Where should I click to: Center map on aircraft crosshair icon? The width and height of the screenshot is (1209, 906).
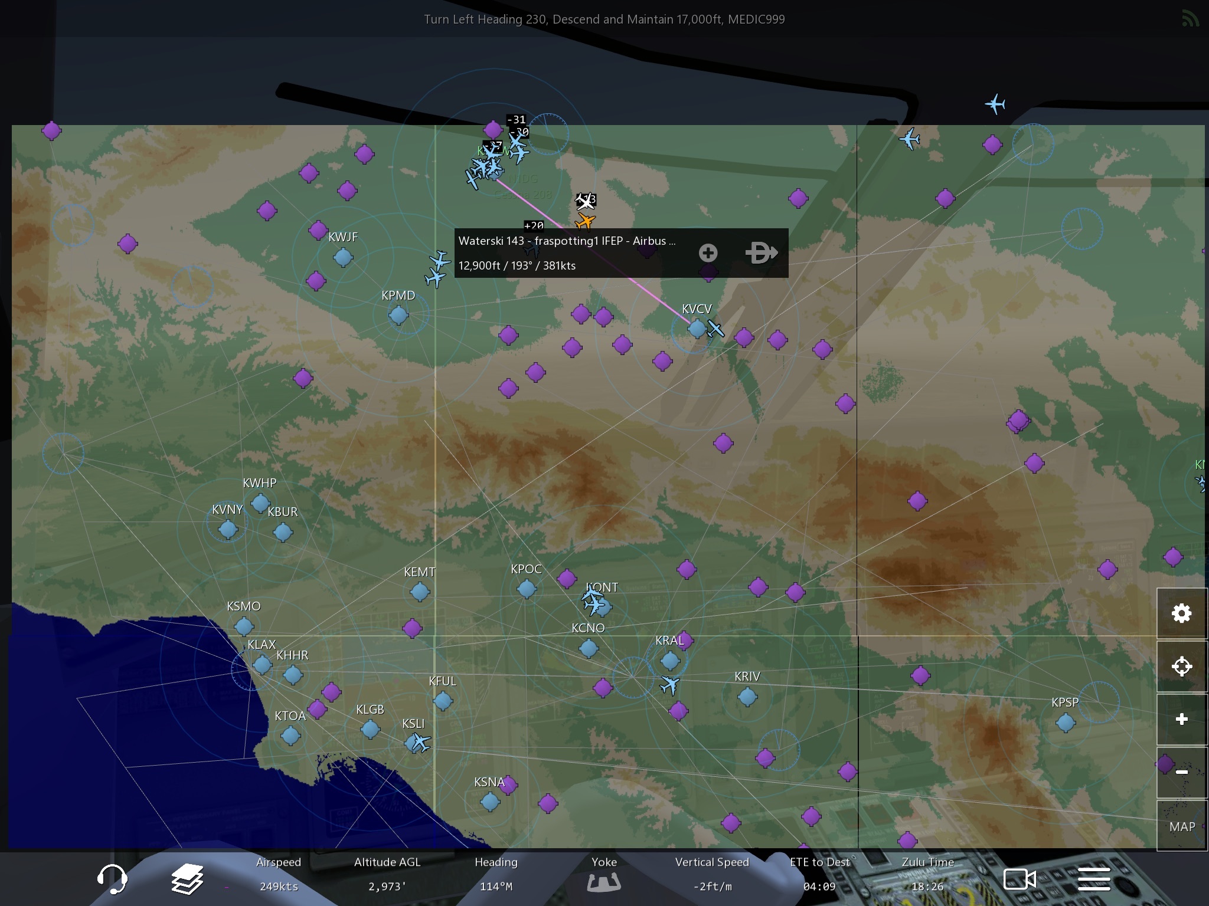(1181, 667)
